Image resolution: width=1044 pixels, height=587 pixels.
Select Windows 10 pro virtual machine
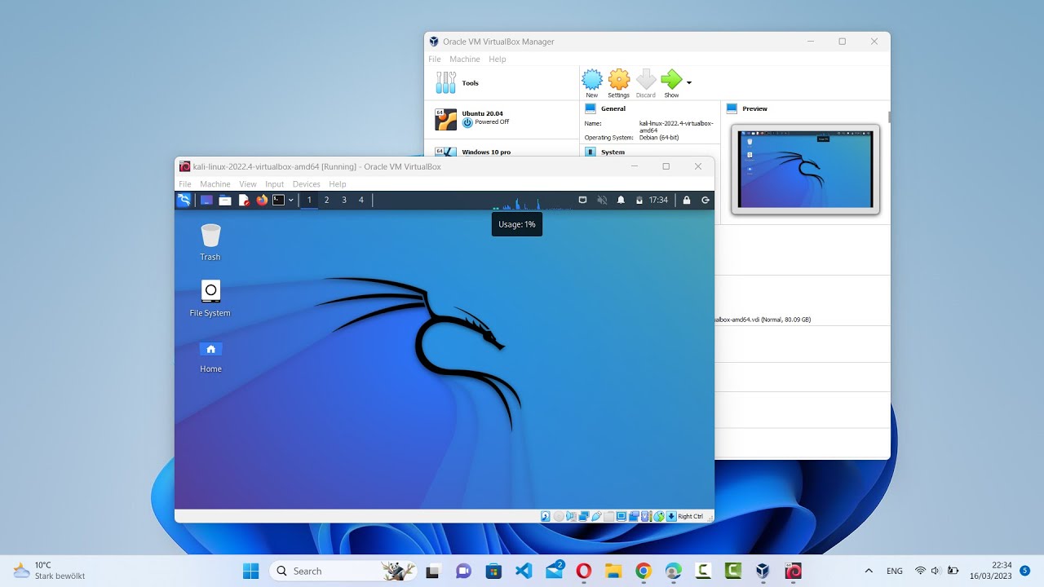tap(502, 150)
